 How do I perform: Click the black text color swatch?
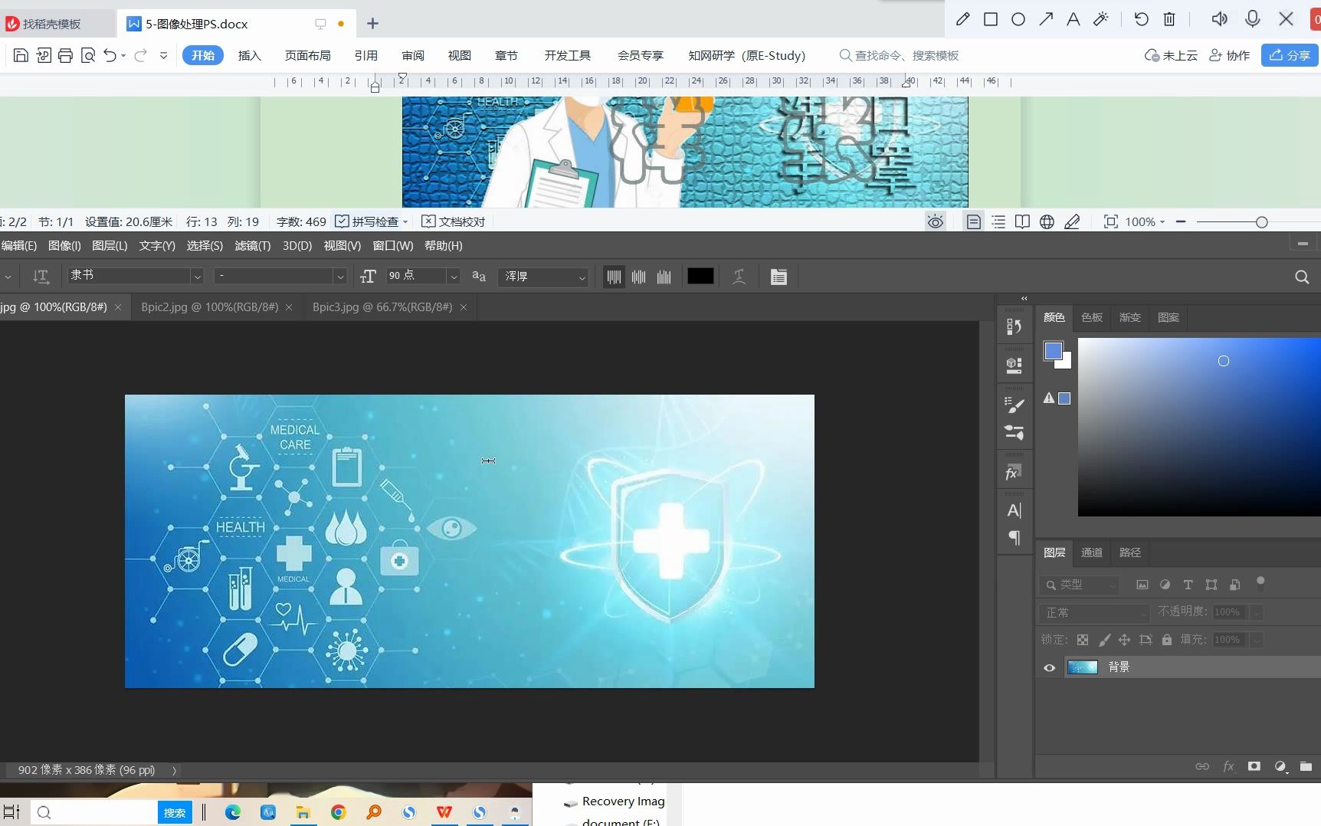pyautogui.click(x=700, y=277)
